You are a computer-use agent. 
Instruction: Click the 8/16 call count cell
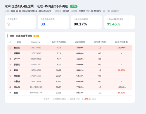(x=59, y=64)
